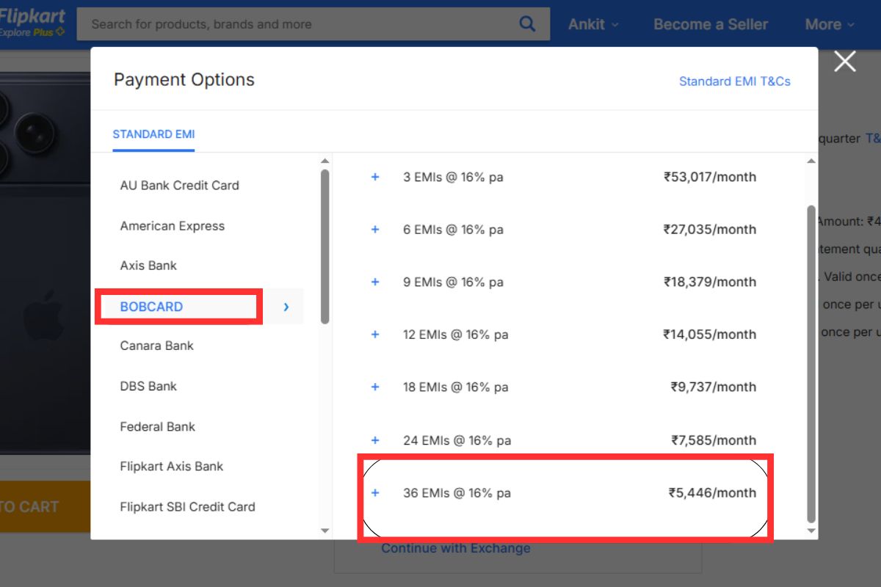This screenshot has height=587, width=881.
Task: Select AU Bank Credit Card
Action: [x=179, y=186]
